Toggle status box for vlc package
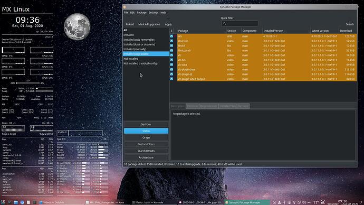The image size is (364, 205). [171, 55]
